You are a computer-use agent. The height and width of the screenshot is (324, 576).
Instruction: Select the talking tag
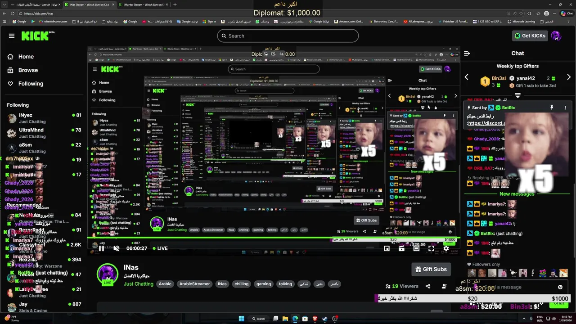coord(285,284)
